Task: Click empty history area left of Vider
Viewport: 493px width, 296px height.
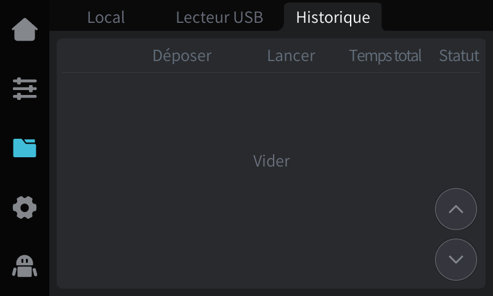Action: tap(136, 162)
